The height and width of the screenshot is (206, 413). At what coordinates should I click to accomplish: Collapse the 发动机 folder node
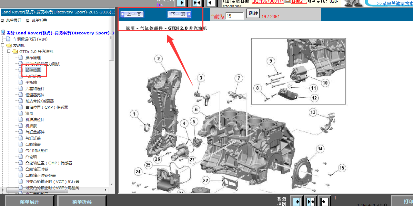(x=3, y=45)
